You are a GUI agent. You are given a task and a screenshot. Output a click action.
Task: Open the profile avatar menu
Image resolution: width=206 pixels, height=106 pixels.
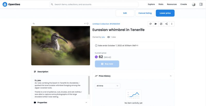194,4
